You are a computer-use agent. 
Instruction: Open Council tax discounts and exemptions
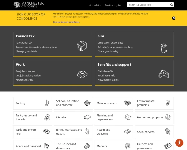(x=36, y=47)
